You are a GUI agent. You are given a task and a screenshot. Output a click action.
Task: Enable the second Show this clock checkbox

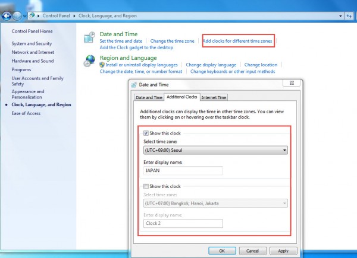[146, 186]
